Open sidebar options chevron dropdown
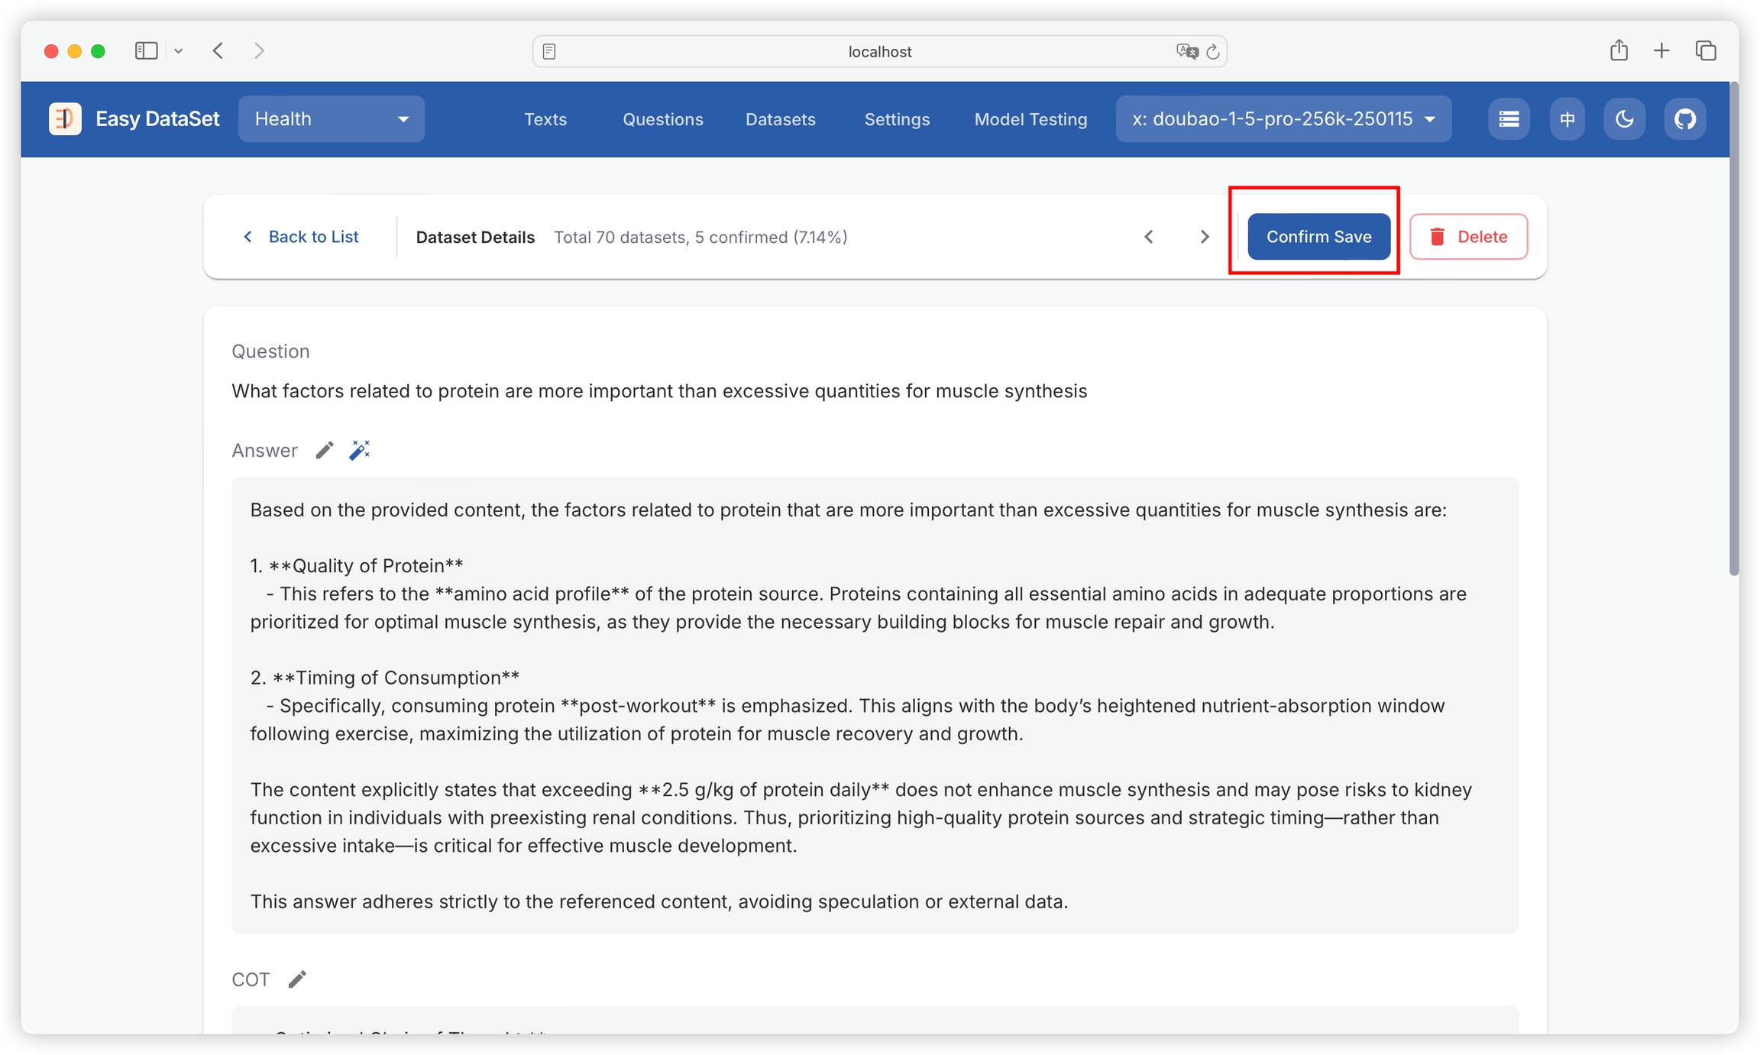Viewport: 1760px width, 1055px height. [x=179, y=51]
